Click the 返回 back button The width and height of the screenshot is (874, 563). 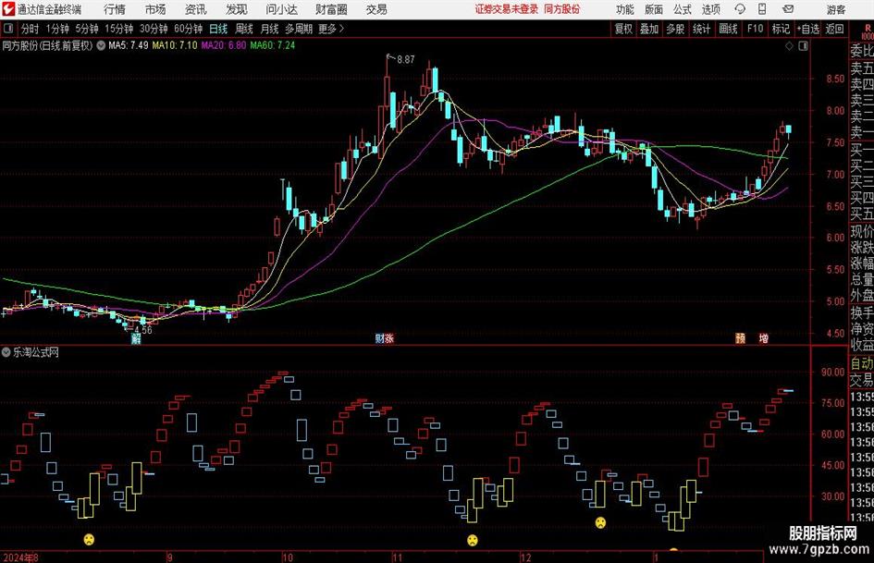point(834,29)
